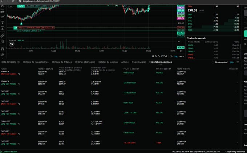Click the Fecha de cierre column header
This screenshot has height=153, width=247.
pos(183,69)
